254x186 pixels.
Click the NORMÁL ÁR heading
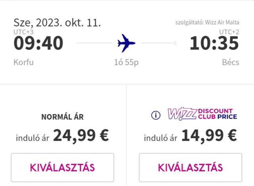coord(63,117)
